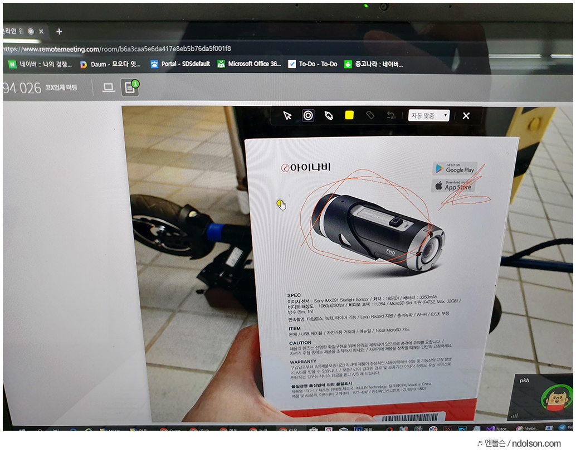Clear all drawings with undo-all icon
This screenshot has height=453, width=576.
pos(391,116)
